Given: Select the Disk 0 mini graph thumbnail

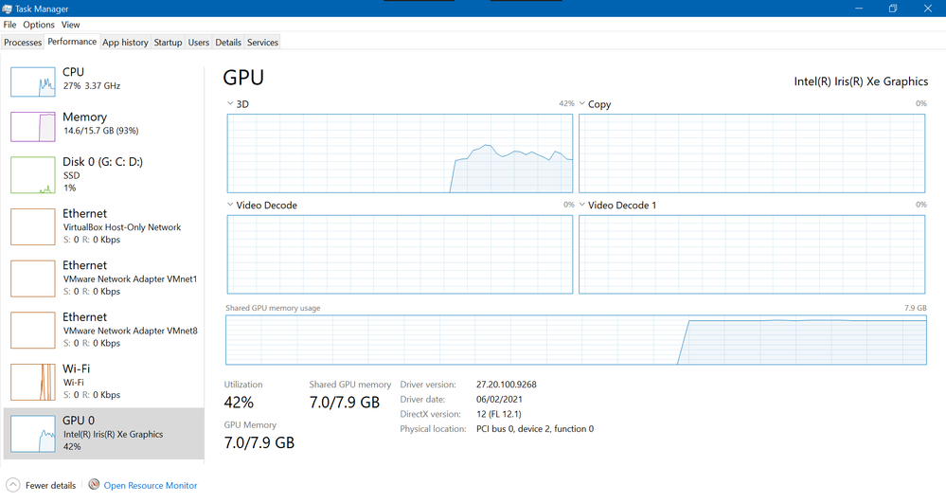Looking at the screenshot, I should click(32, 175).
